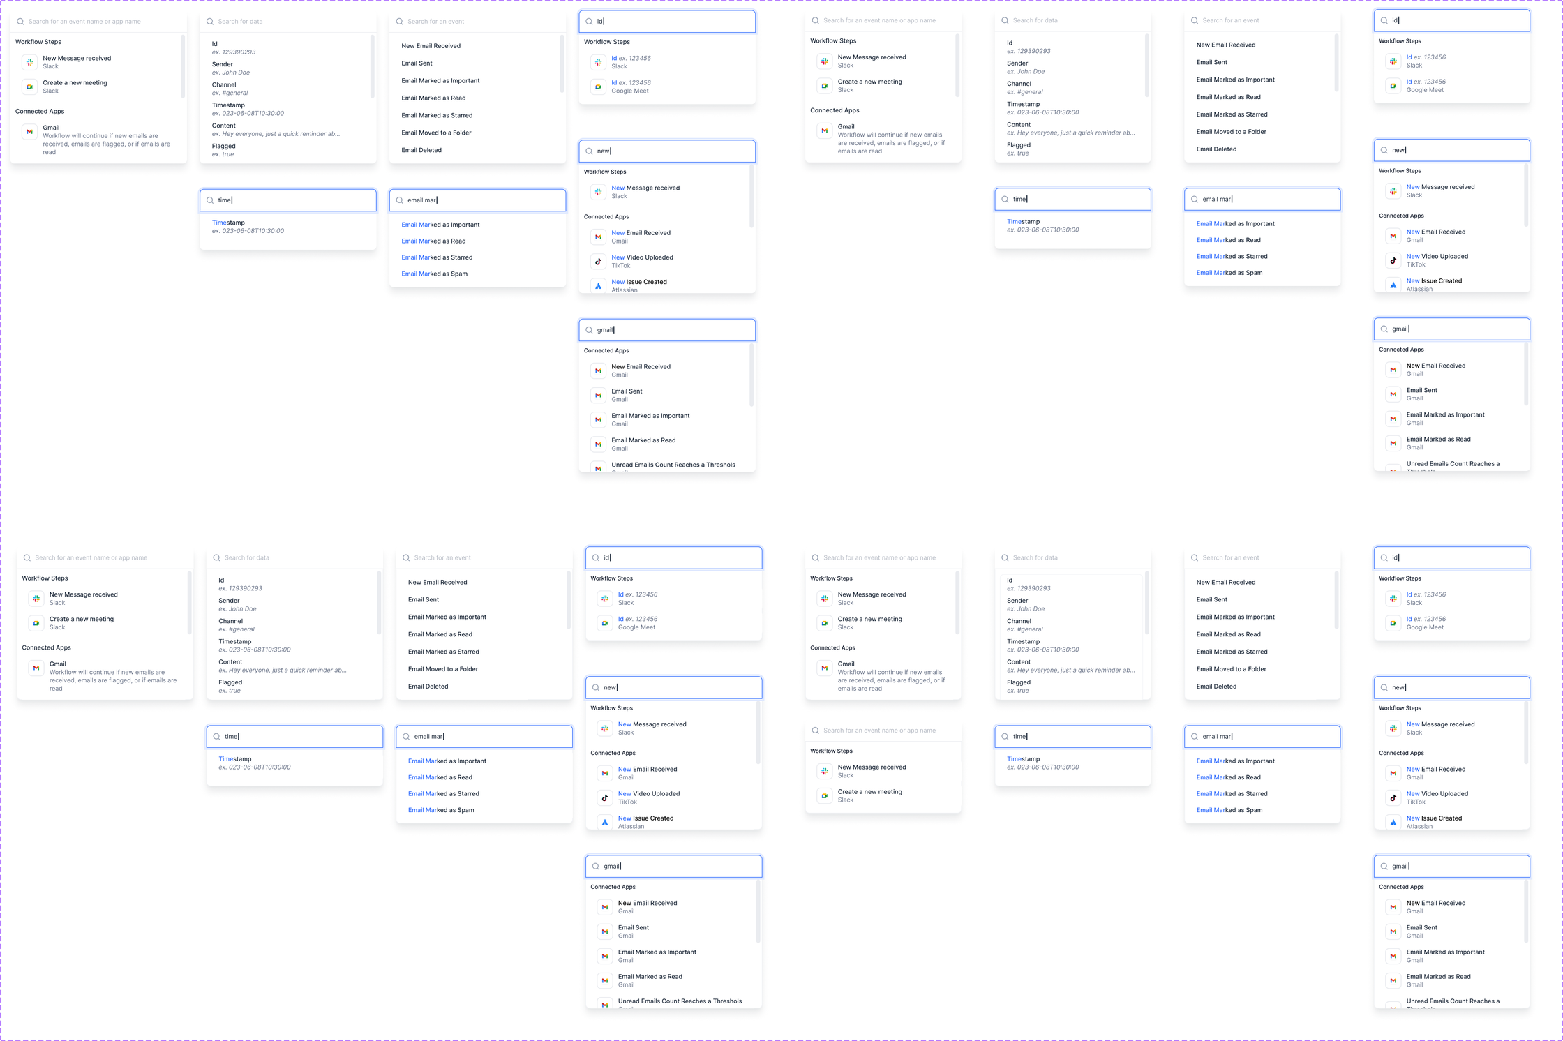
Task: Top-left group: Atlassian icon in 'new' results
Action: coord(598,286)
